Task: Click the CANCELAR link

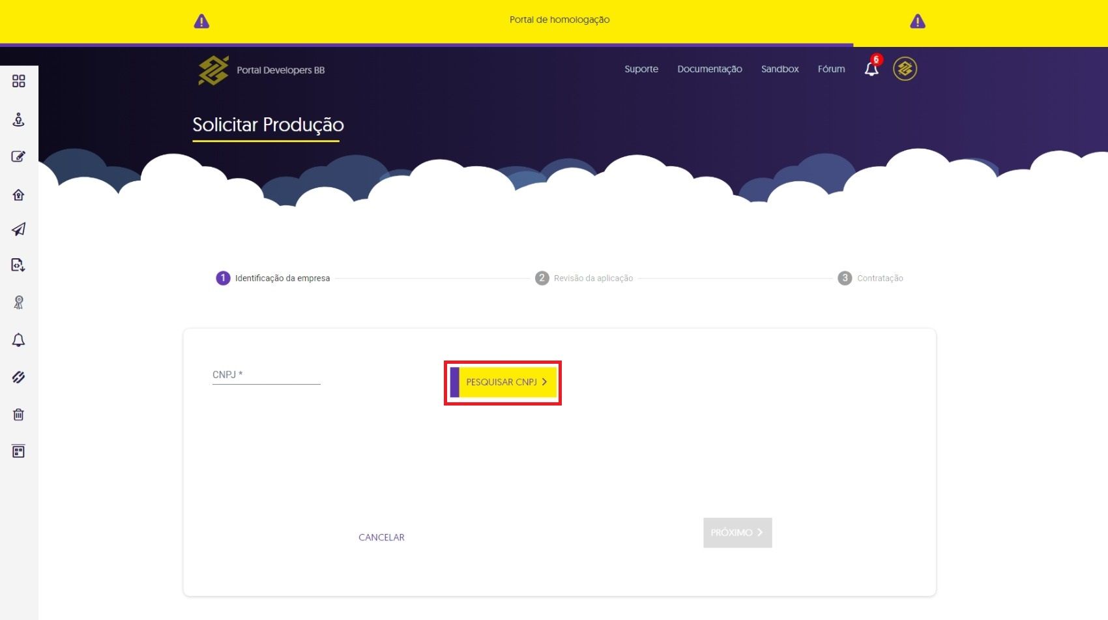Action: 381,537
